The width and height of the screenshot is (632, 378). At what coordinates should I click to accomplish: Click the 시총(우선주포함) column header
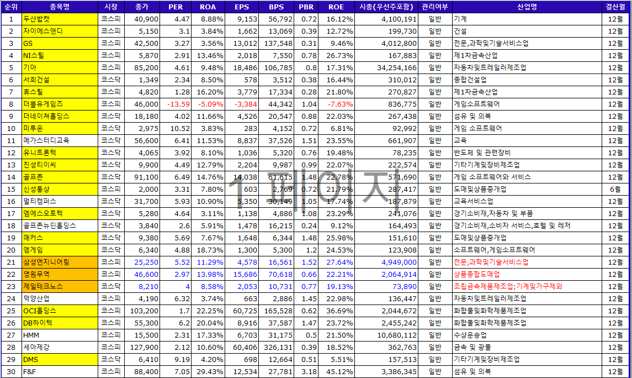coord(386,7)
